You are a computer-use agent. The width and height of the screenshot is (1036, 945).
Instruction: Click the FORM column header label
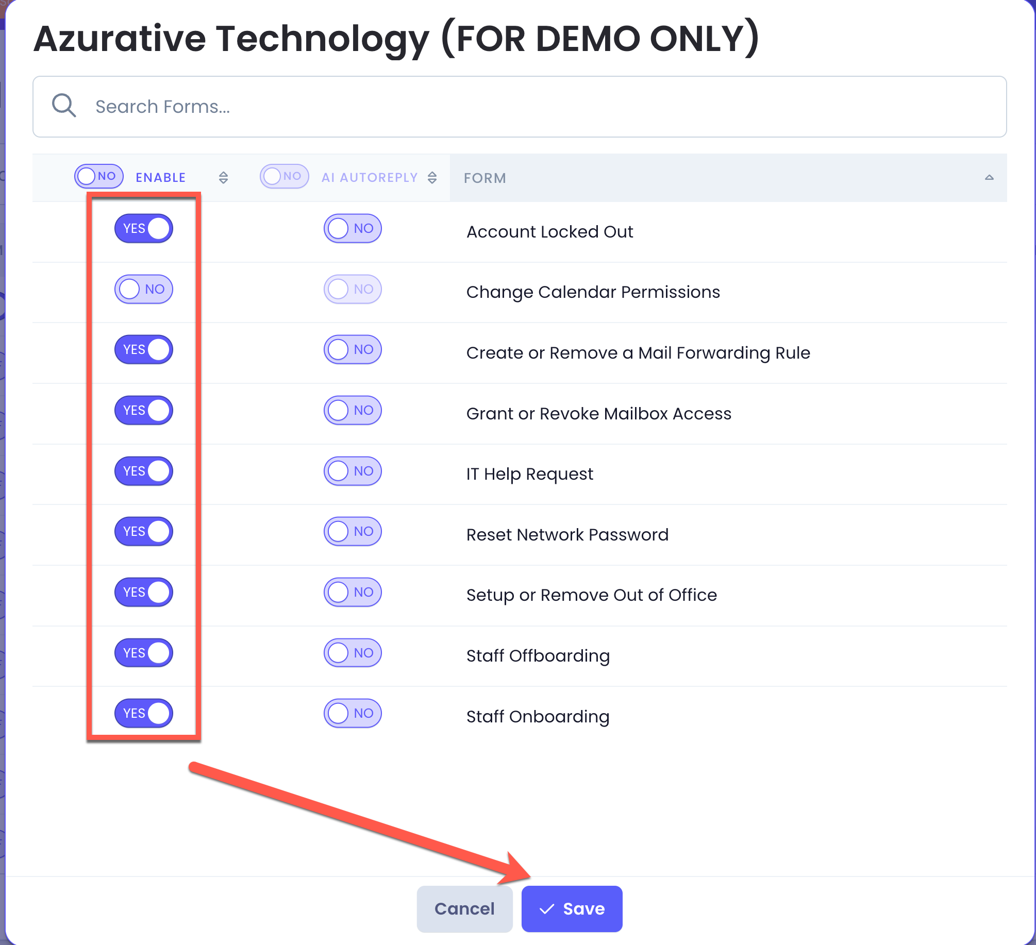[x=485, y=178]
